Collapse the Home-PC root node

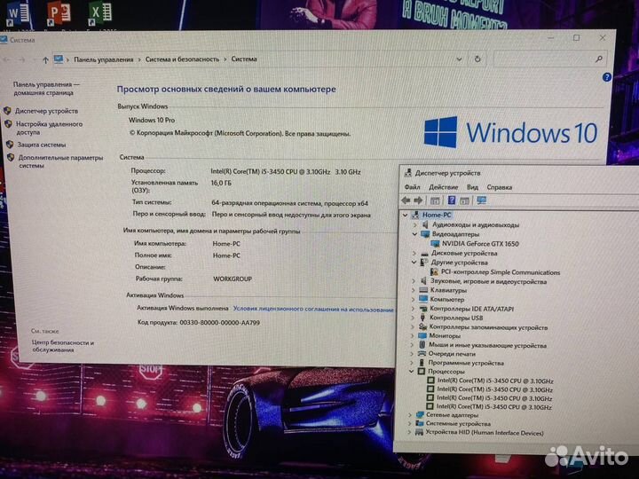point(405,215)
